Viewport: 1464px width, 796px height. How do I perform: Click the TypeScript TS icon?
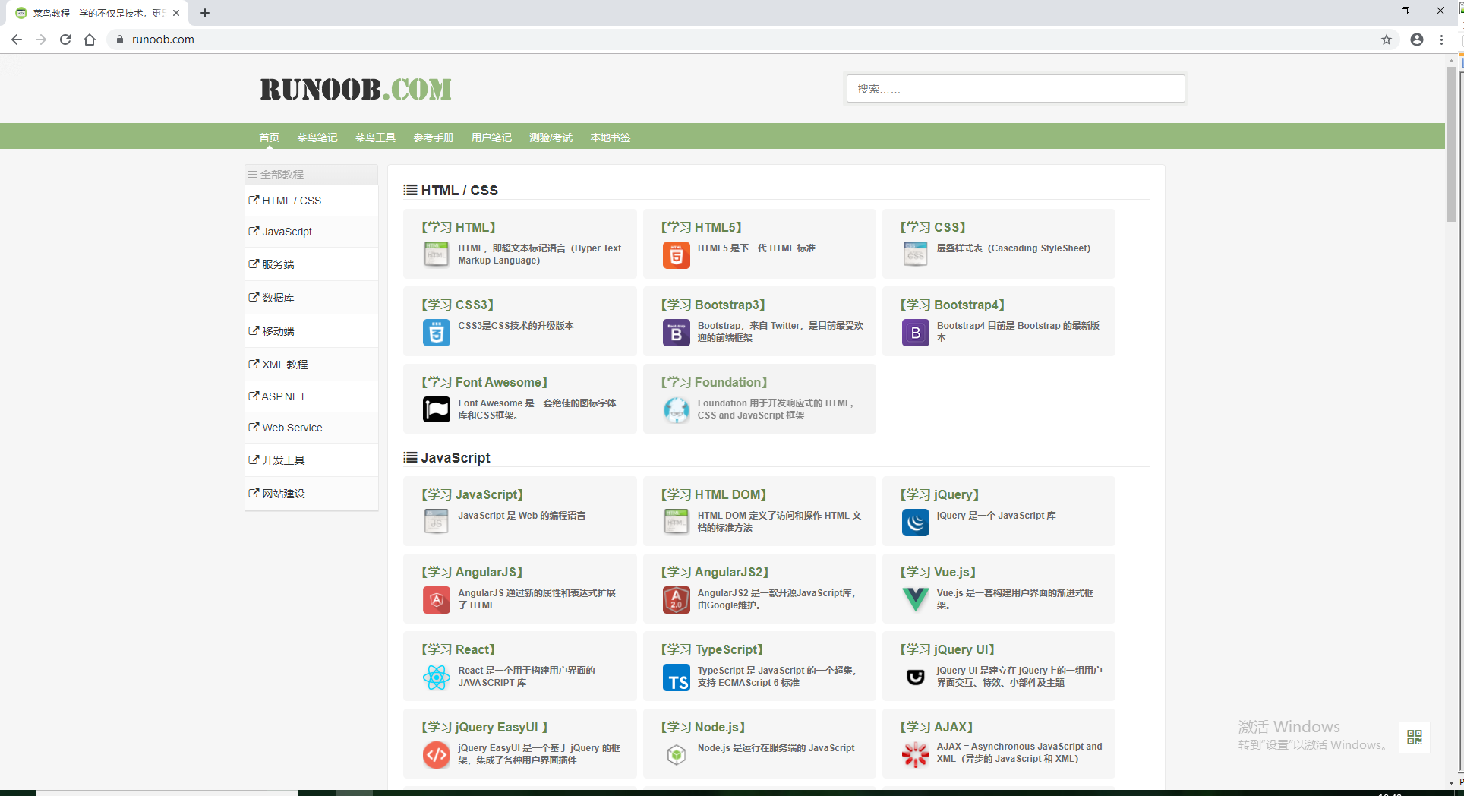click(676, 677)
